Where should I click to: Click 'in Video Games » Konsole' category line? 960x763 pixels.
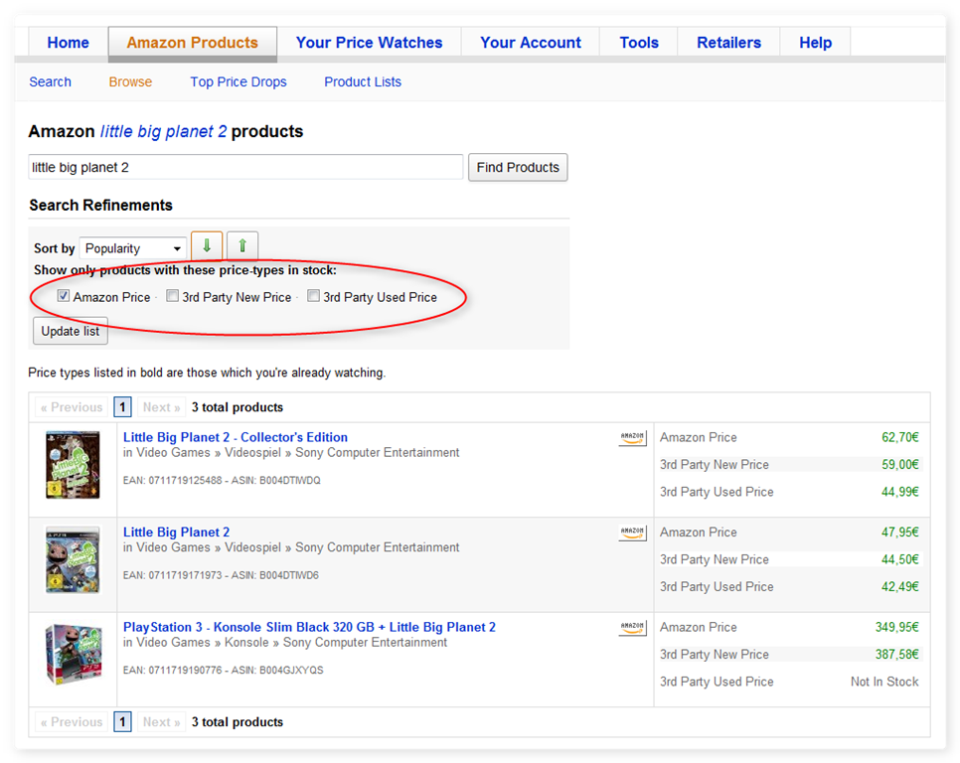(x=285, y=643)
